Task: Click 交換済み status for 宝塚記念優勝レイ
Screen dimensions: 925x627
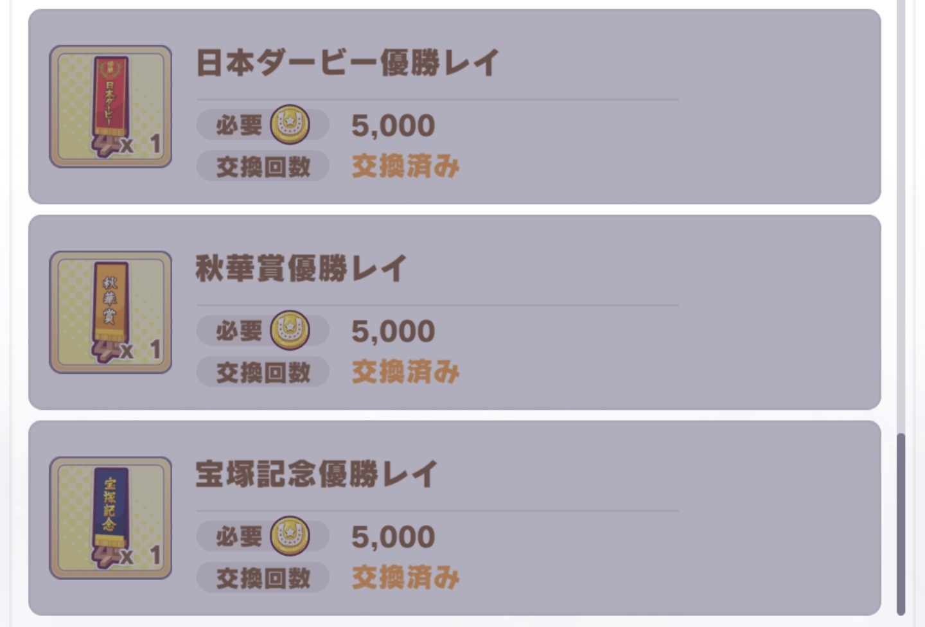Action: click(x=405, y=578)
